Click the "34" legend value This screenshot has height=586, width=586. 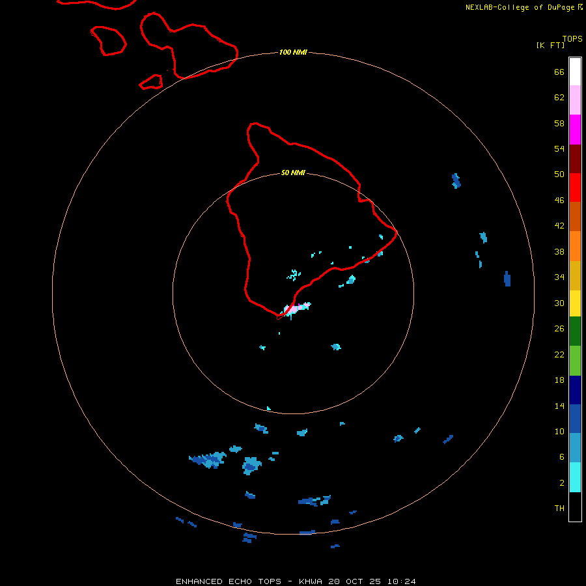coord(559,277)
